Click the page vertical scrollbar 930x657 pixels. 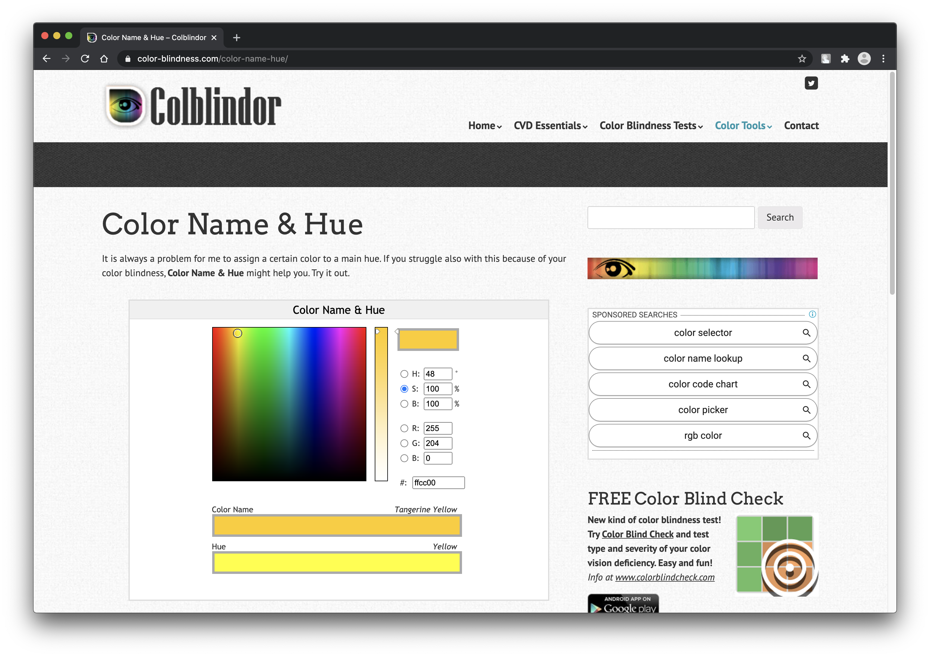(892, 184)
